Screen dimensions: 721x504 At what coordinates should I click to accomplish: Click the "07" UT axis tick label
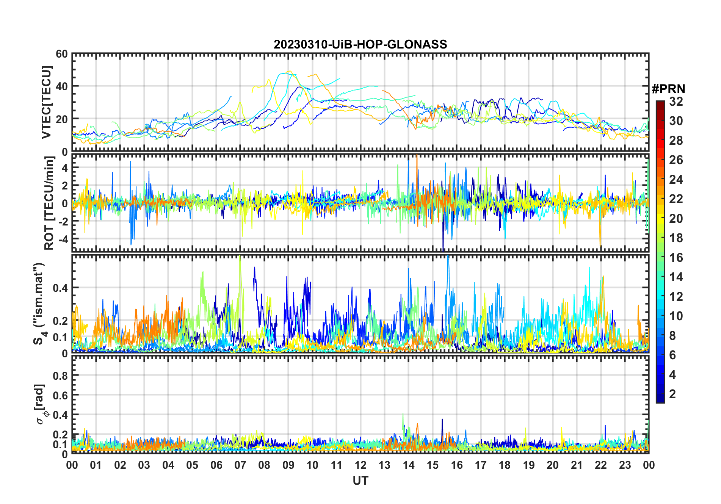[240, 465]
